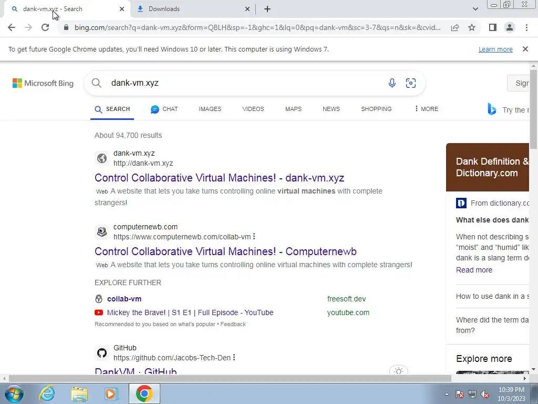Close the dank-vm.xyz Search tab
Image resolution: width=538 pixels, height=404 pixels.
[x=122, y=9]
